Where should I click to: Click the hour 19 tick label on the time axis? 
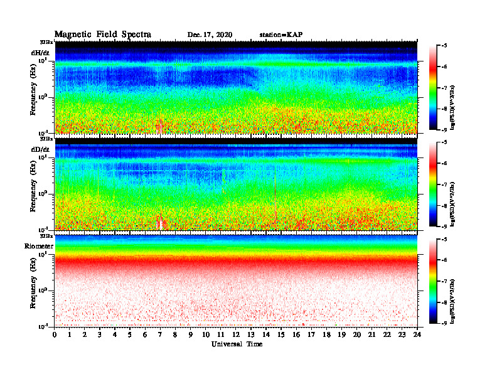[x=341, y=335]
